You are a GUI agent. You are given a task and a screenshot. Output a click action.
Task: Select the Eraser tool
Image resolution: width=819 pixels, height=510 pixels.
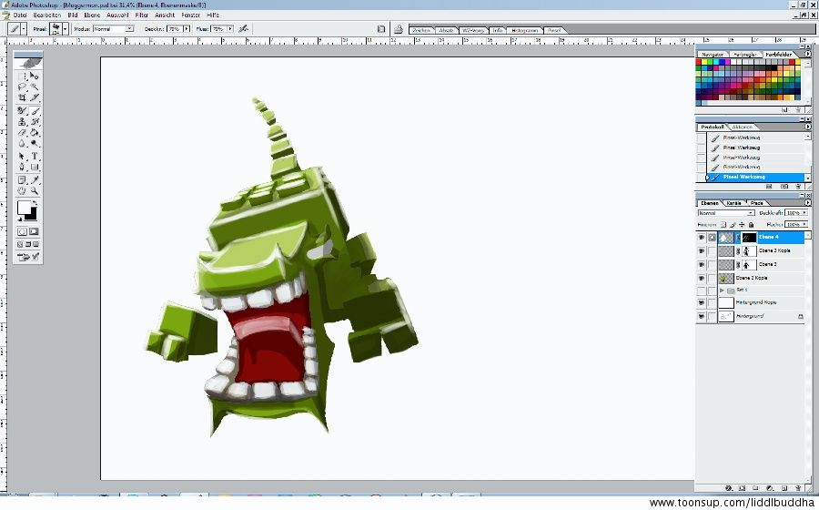(22, 133)
